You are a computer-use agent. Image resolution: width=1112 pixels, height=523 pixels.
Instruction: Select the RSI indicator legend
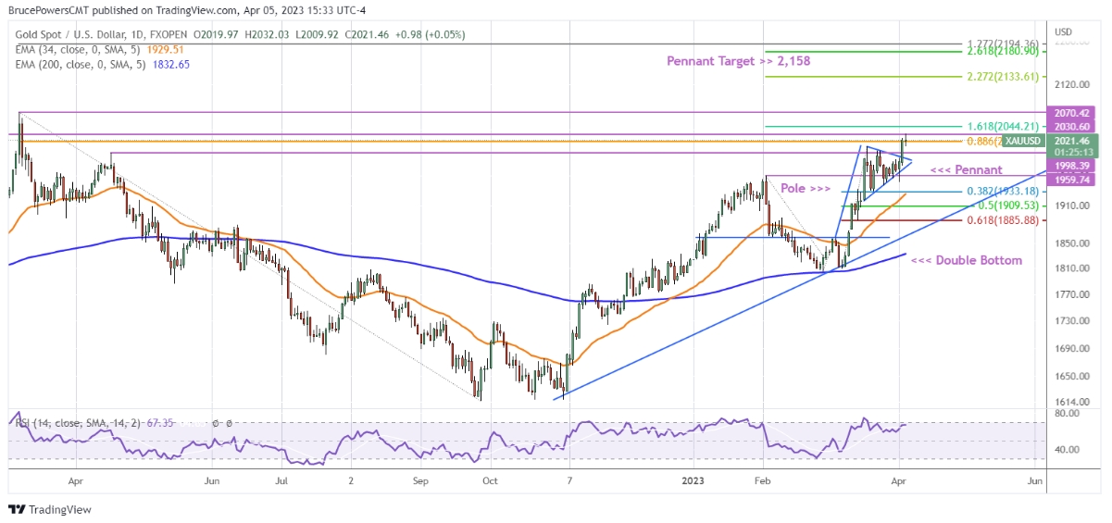[x=79, y=423]
